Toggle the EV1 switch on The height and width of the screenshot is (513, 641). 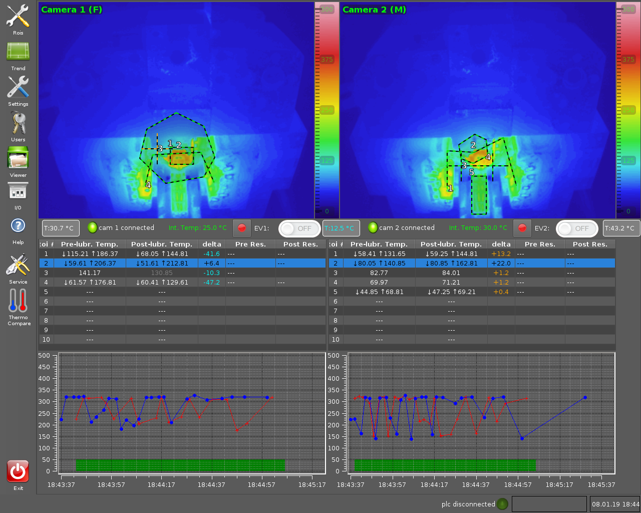[x=299, y=228]
